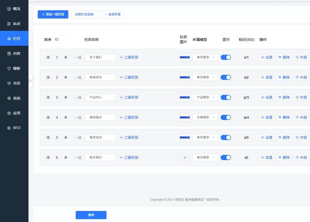Open 设置 for the 关于我们 column
The width and height of the screenshot is (310, 222).
tap(266, 57)
